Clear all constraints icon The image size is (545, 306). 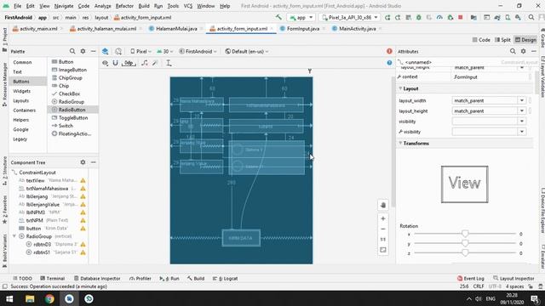tap(145, 63)
